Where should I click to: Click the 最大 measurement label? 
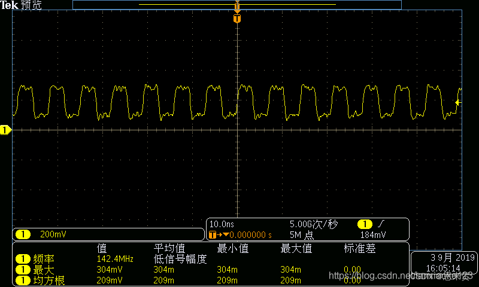[44, 270]
